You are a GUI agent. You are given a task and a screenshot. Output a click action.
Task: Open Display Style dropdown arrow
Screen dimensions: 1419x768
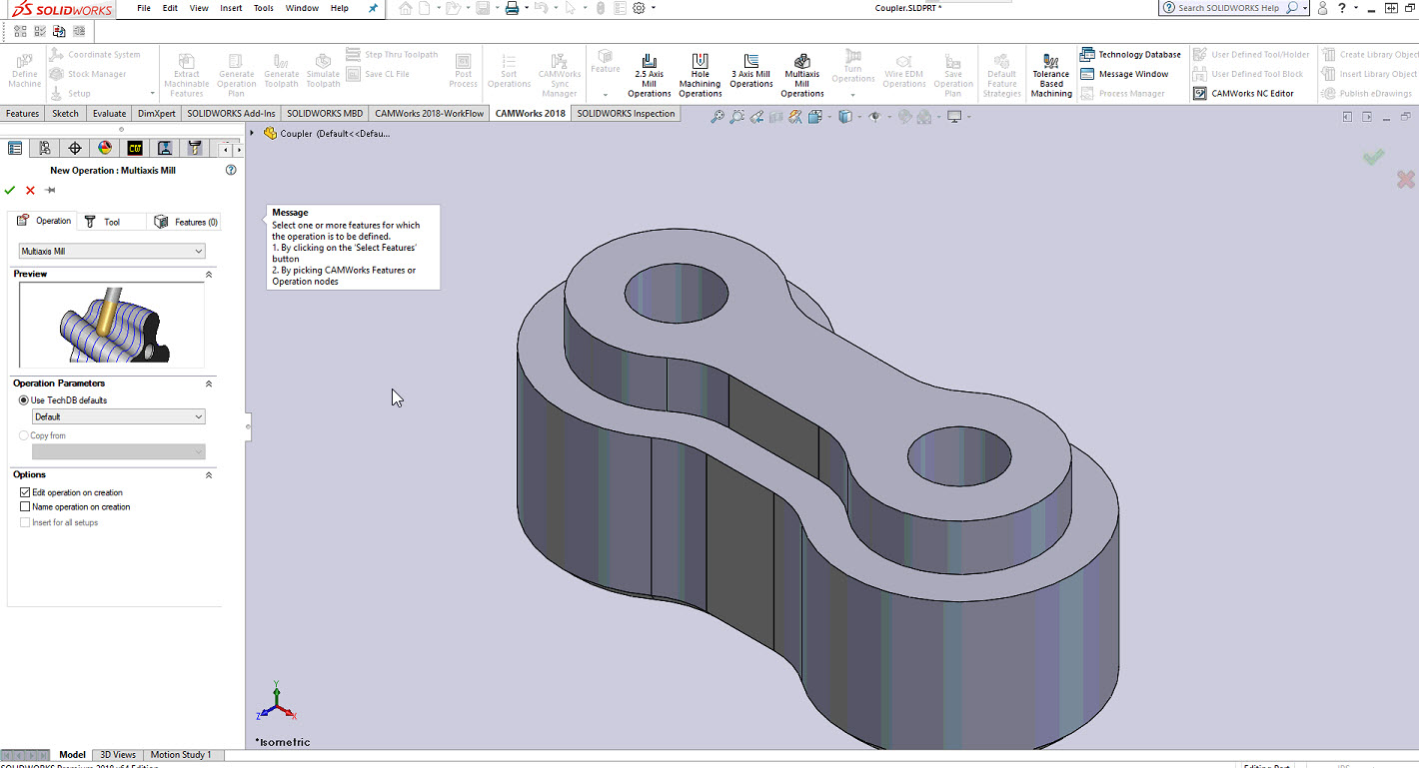tap(857, 117)
